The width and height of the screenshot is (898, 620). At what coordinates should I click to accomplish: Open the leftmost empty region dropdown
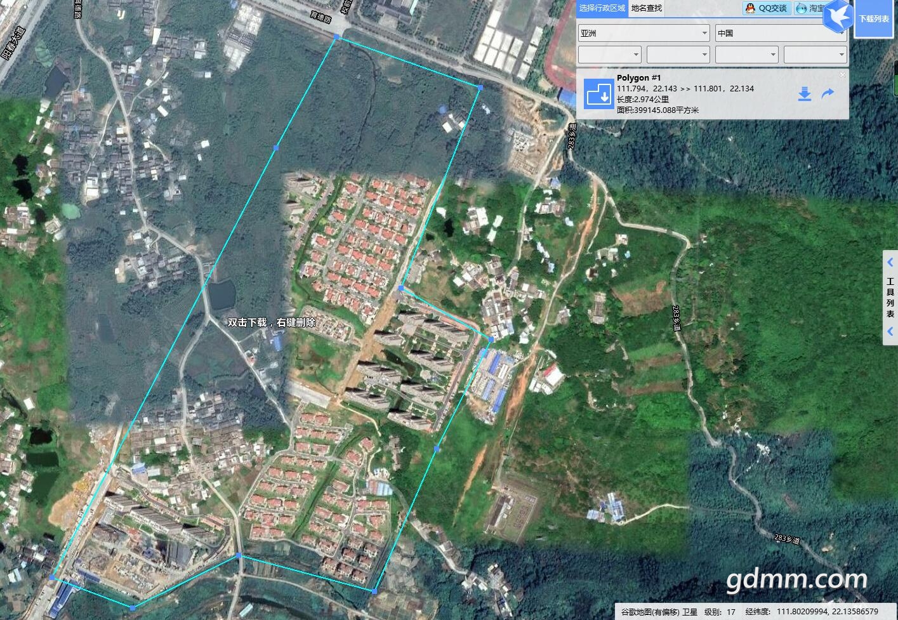(x=609, y=55)
